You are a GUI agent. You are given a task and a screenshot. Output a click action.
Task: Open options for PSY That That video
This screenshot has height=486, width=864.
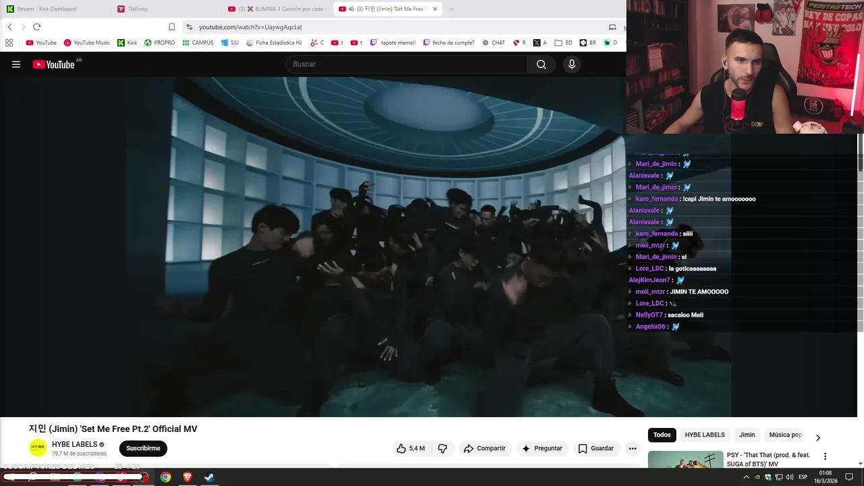click(825, 456)
